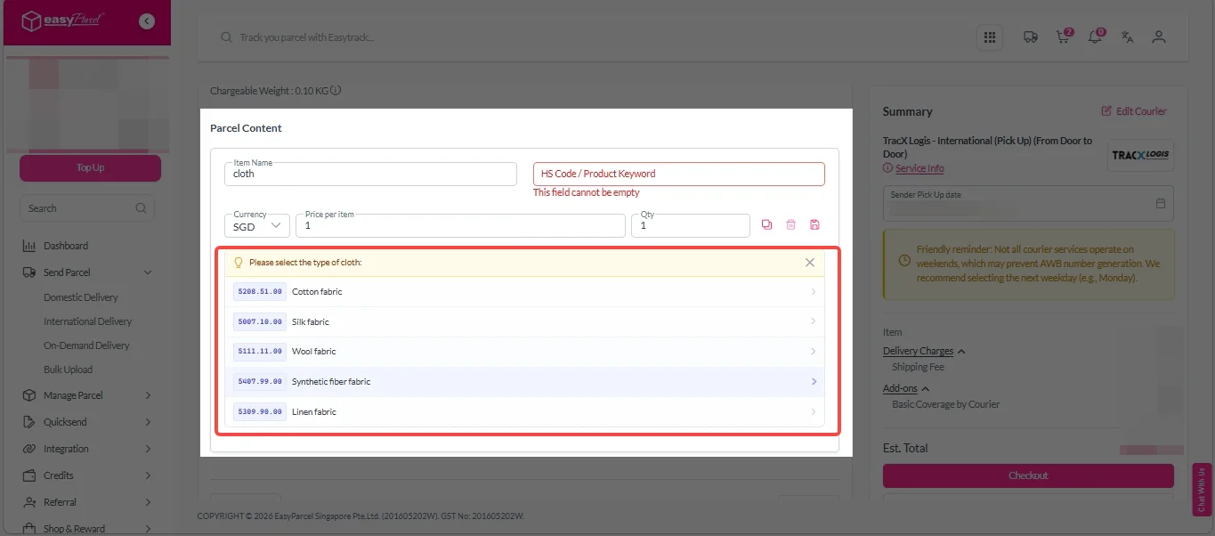This screenshot has width=1215, height=536.
Task: Close the cloth type suggestion list
Action: (809, 263)
